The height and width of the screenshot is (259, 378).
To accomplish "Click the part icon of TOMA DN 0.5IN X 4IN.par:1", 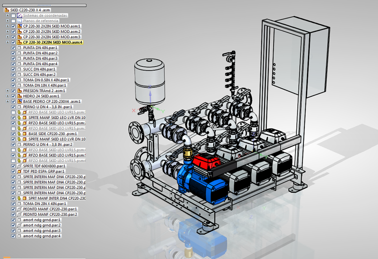I will 19,80.
